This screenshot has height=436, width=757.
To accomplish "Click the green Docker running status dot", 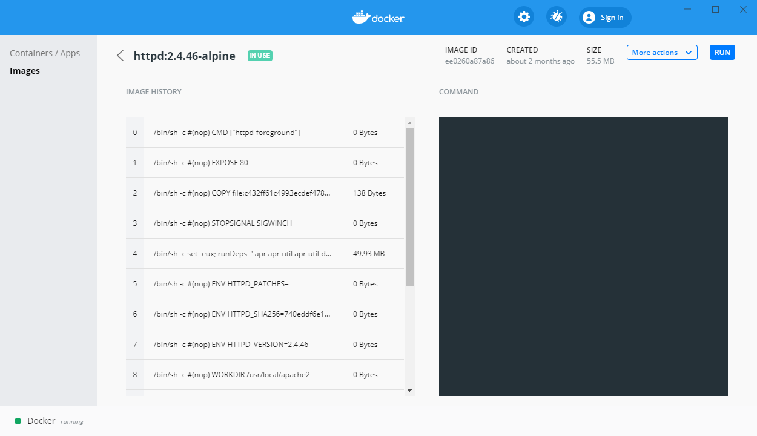I will (18, 421).
